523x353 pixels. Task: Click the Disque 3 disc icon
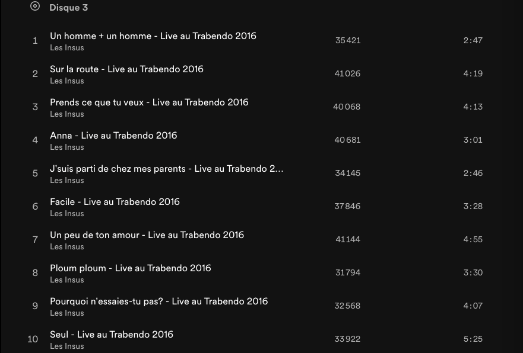tap(35, 7)
